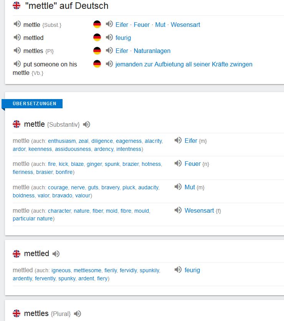
Task: Click the German flag beside 'feurig' summary
Action: click(97, 38)
